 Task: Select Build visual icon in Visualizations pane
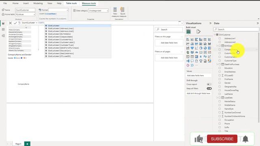[188, 32]
